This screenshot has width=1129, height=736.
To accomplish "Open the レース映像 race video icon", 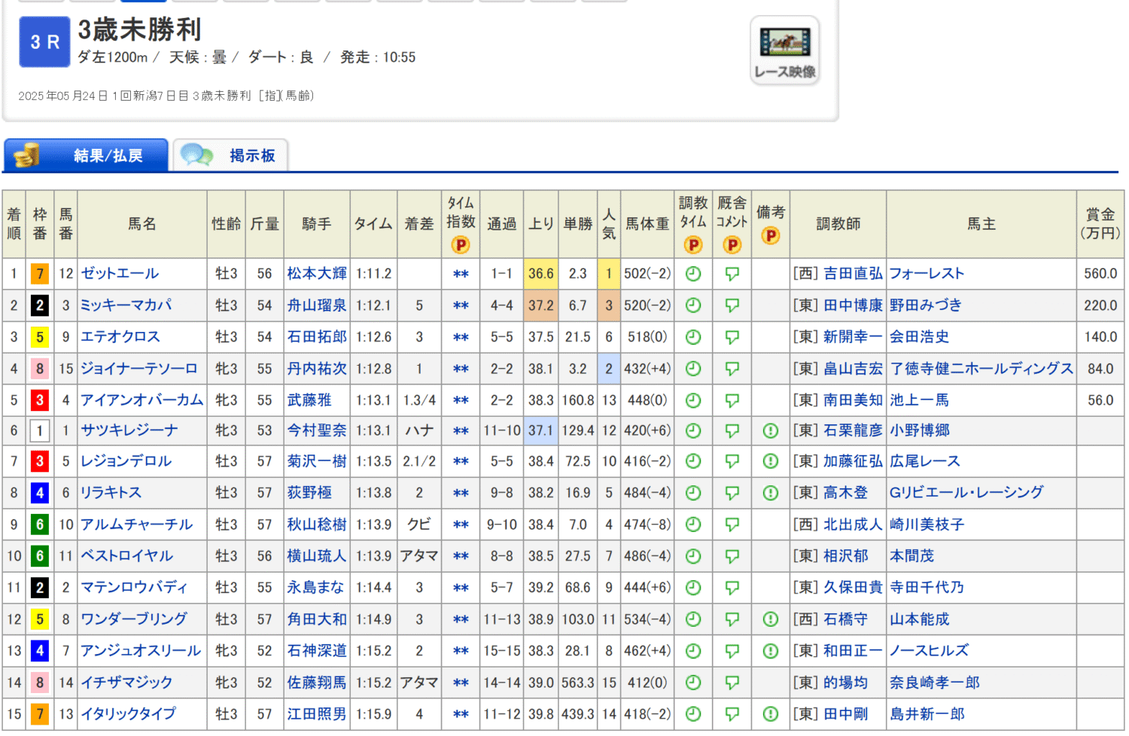I will pos(784,50).
